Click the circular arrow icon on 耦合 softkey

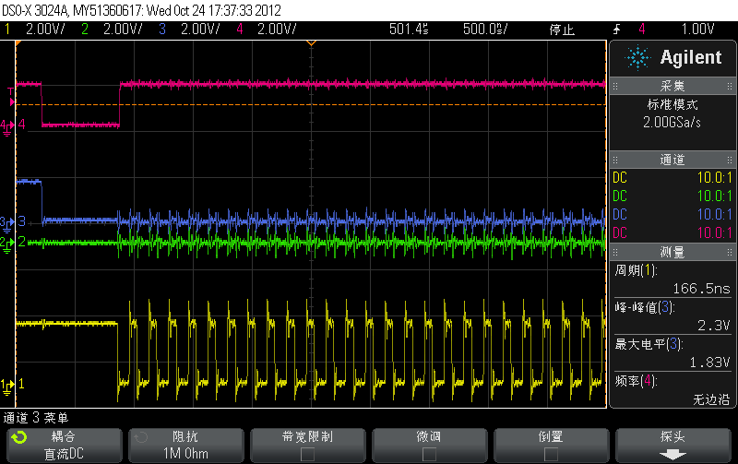[x=18, y=437]
